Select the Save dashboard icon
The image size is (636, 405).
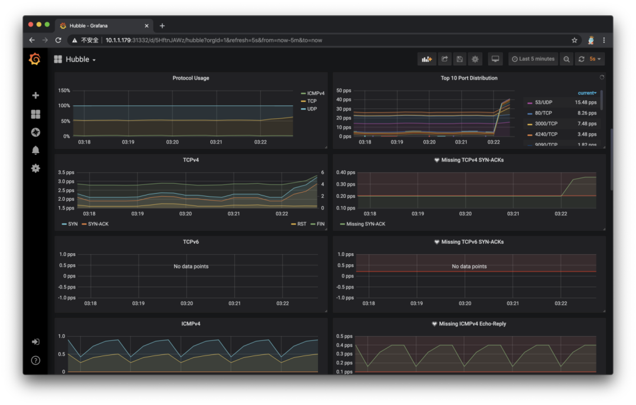point(459,59)
